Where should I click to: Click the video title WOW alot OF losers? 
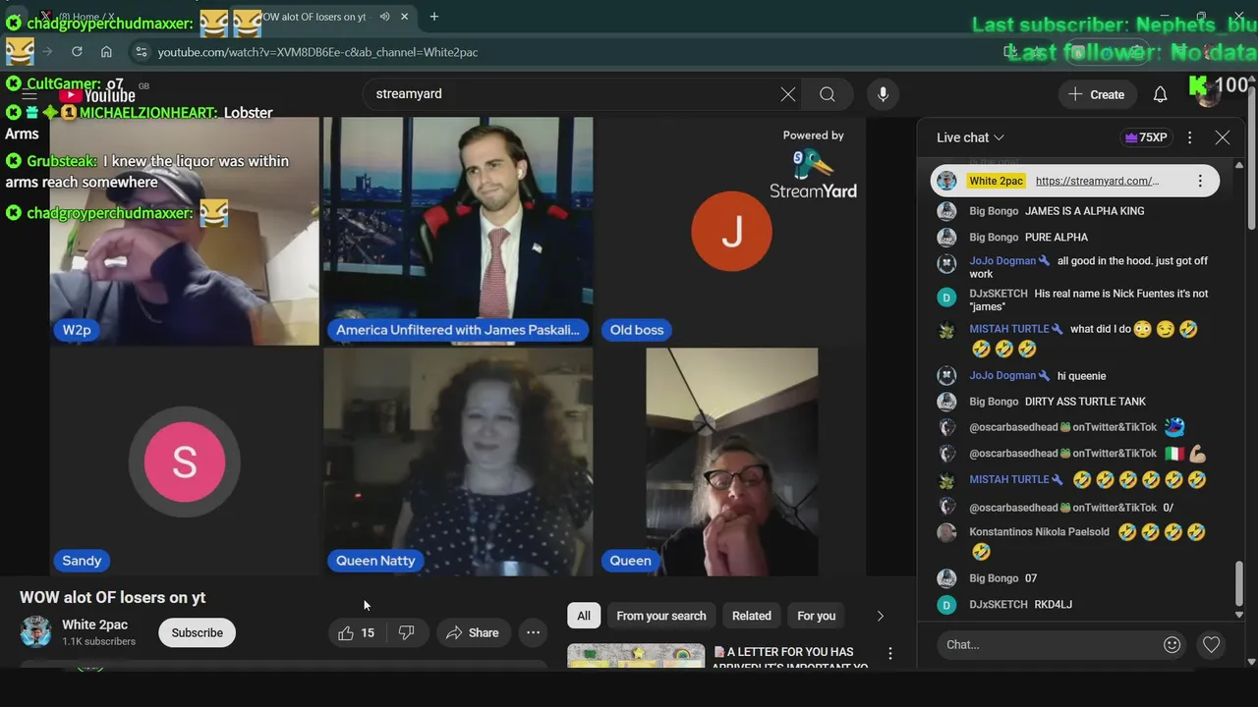coord(113,597)
